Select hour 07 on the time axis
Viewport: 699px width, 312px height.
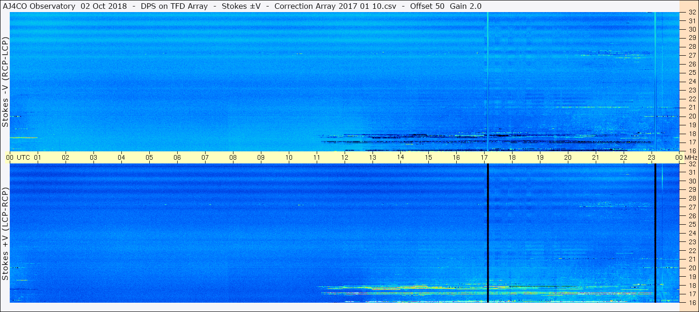click(x=205, y=157)
